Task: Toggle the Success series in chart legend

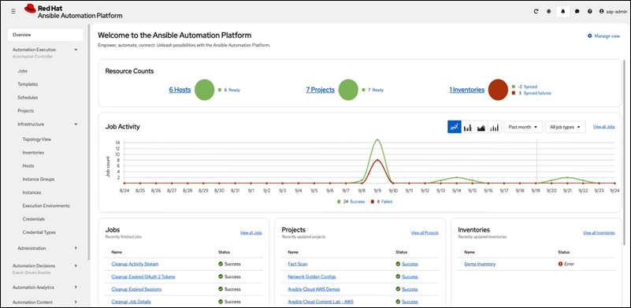Action: coord(357,202)
